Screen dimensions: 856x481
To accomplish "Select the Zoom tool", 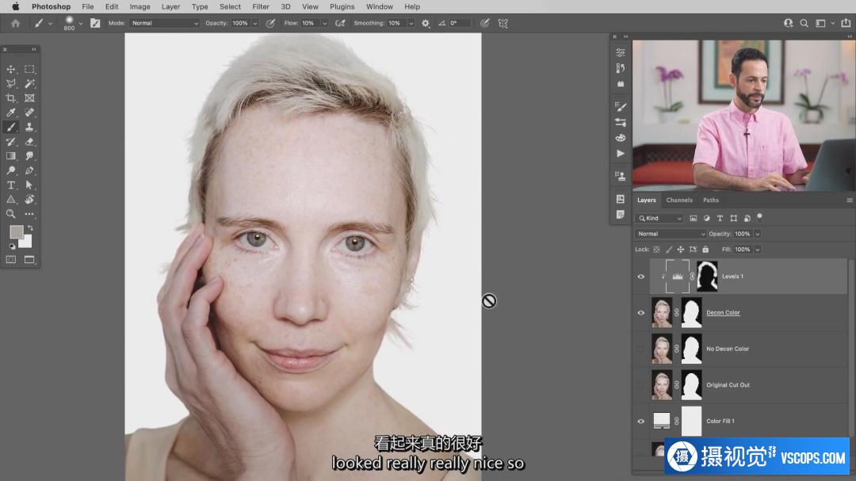I will click(x=11, y=214).
